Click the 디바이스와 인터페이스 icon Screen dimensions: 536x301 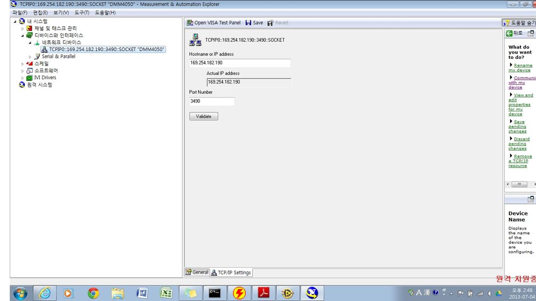pos(30,35)
